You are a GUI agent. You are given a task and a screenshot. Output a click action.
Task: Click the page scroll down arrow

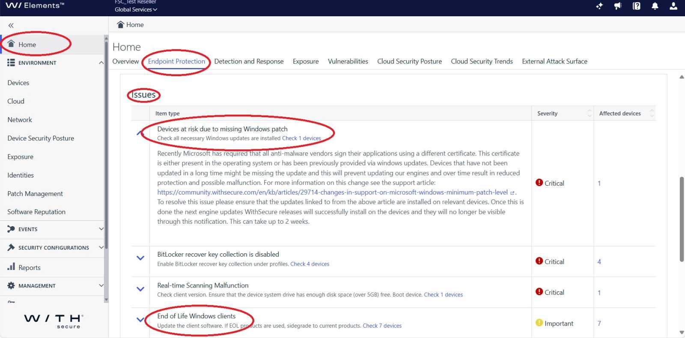(682, 332)
